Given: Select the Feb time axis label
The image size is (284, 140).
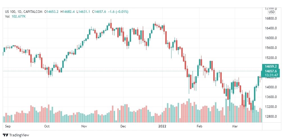Looking at the screenshot, I should click(200, 126).
